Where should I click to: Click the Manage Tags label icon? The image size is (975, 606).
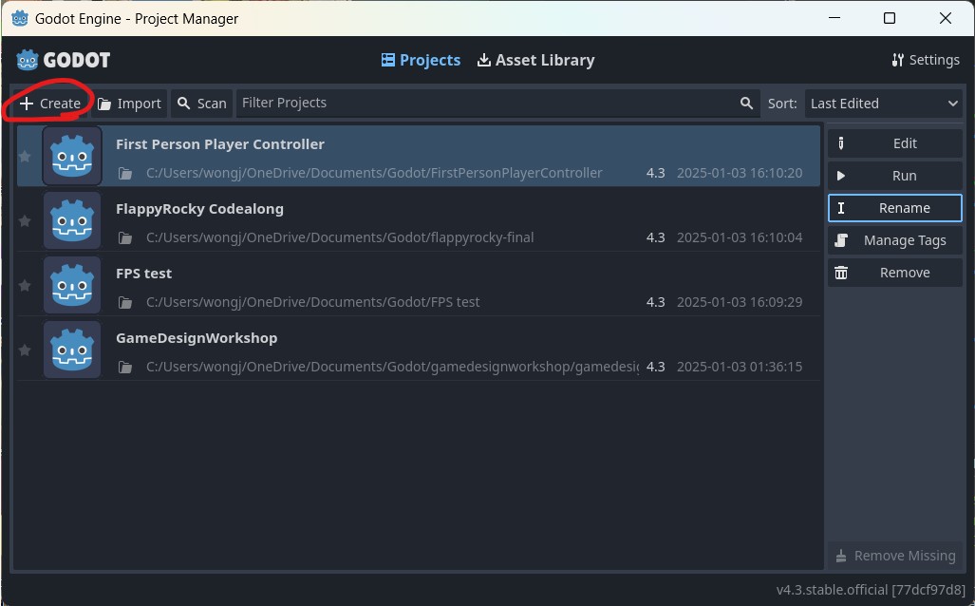(x=841, y=239)
